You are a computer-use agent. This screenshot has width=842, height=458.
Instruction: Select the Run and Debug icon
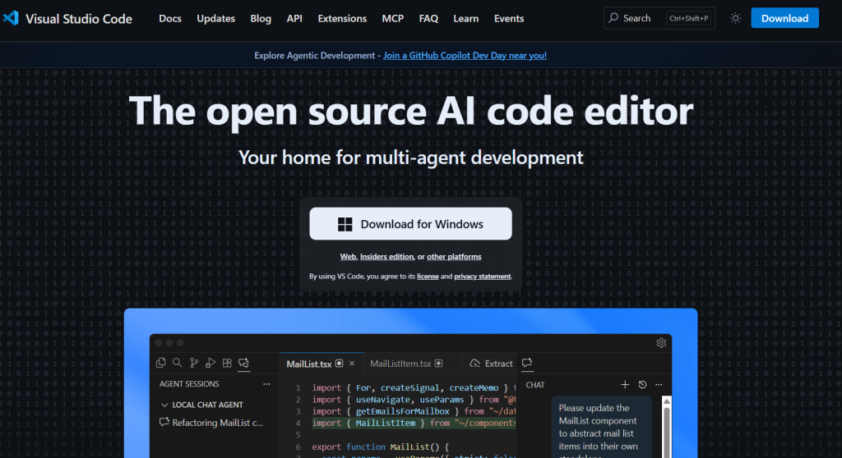click(210, 363)
